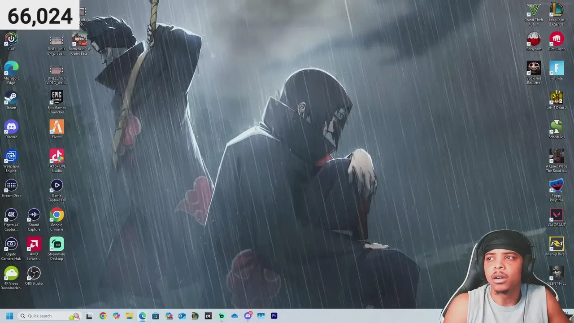Open OneDrive from the taskbar
Image resolution: width=574 pixels, height=323 pixels.
(x=235, y=316)
